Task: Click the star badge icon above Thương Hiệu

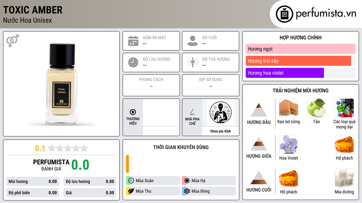Action: click(x=133, y=112)
